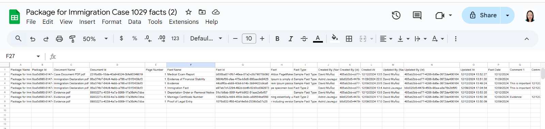This screenshot has height=129, width=545.
Task: Click the search magnifier in toolbar
Action: point(18,39)
